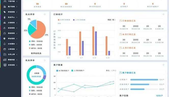Click the 本月订单汇总 heading link
Screen dimensions: 169x97
pyautogui.click(x=129, y=34)
